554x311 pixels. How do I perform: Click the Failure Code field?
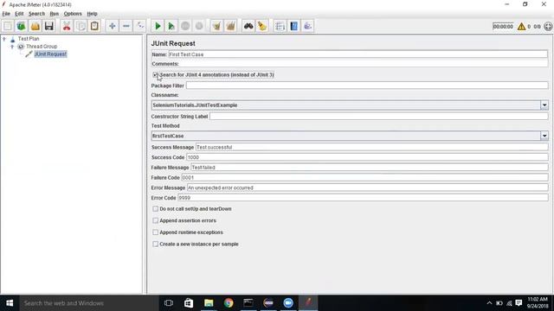(364, 178)
